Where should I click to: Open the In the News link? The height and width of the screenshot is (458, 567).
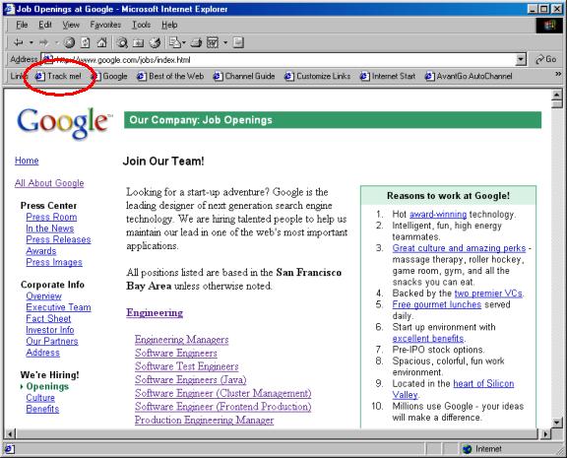pyautogui.click(x=50, y=229)
